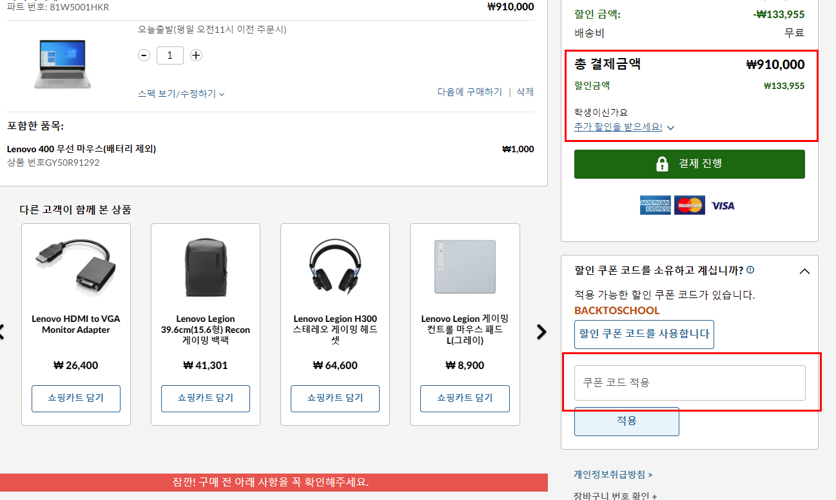This screenshot has width=836, height=500.
Task: Click the green 결제 진행 button
Action: (690, 164)
